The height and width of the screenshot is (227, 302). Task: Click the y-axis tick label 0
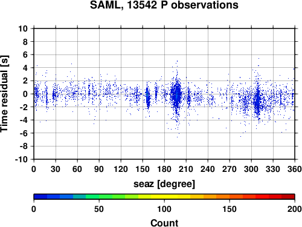[x=25, y=94]
